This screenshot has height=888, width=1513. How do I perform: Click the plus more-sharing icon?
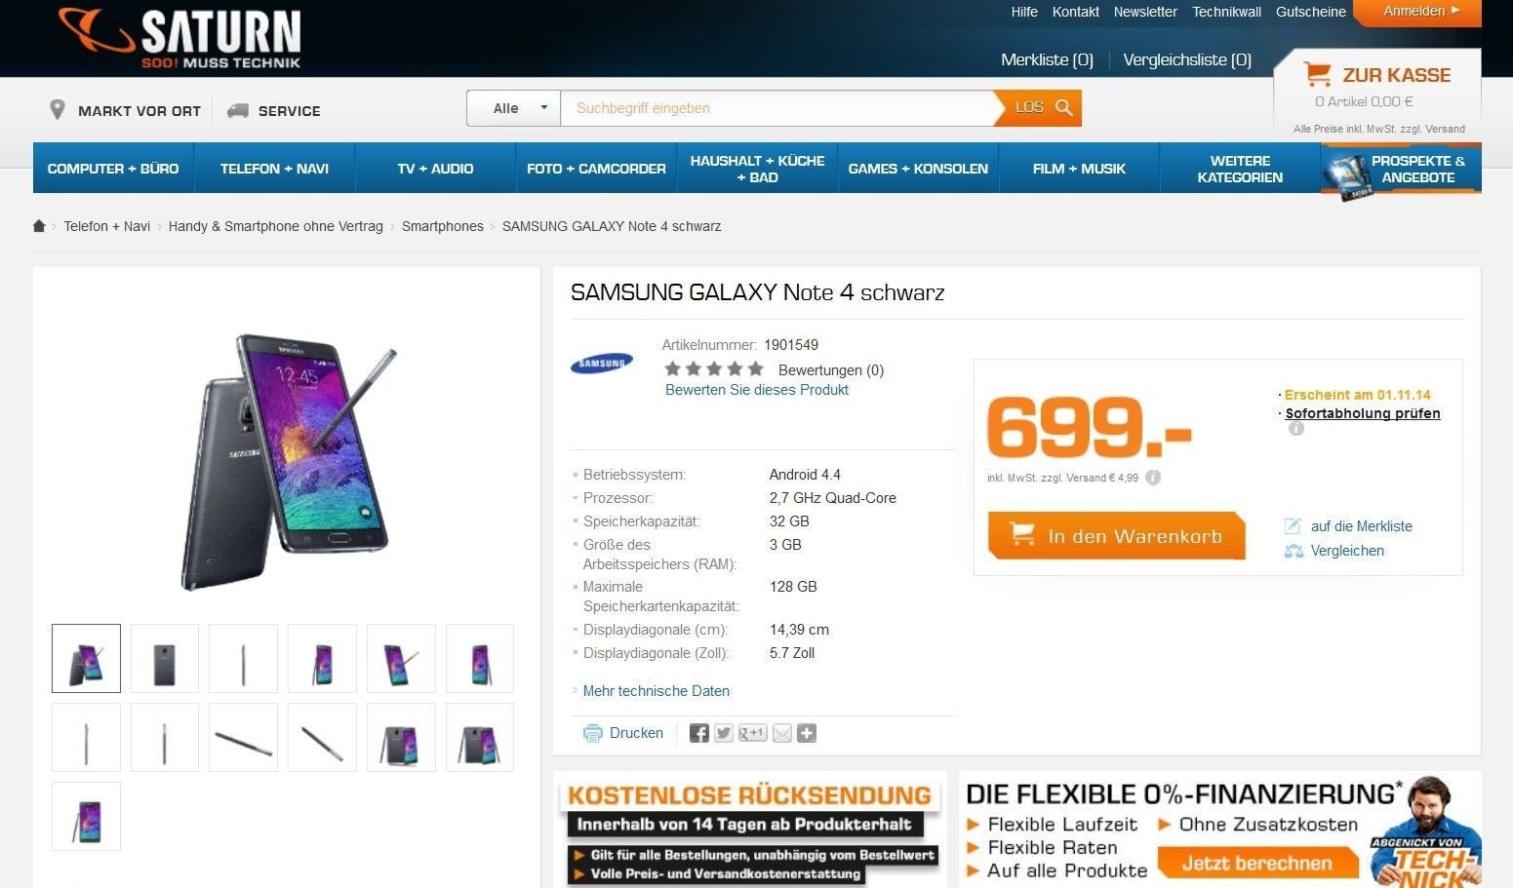pos(807,733)
